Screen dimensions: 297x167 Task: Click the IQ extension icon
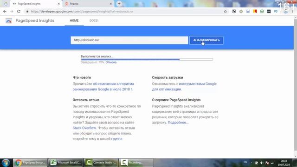click(276, 11)
